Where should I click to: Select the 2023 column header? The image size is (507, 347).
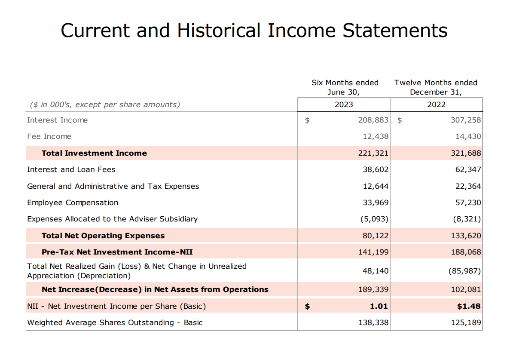(344, 104)
